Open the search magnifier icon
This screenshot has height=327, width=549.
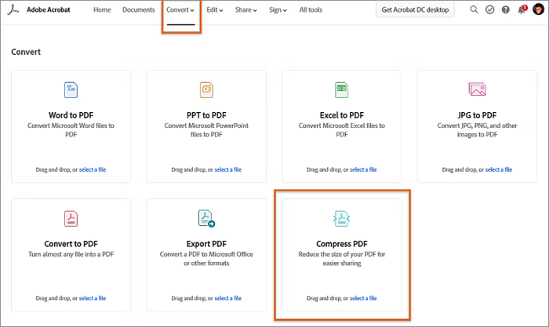coord(474,10)
